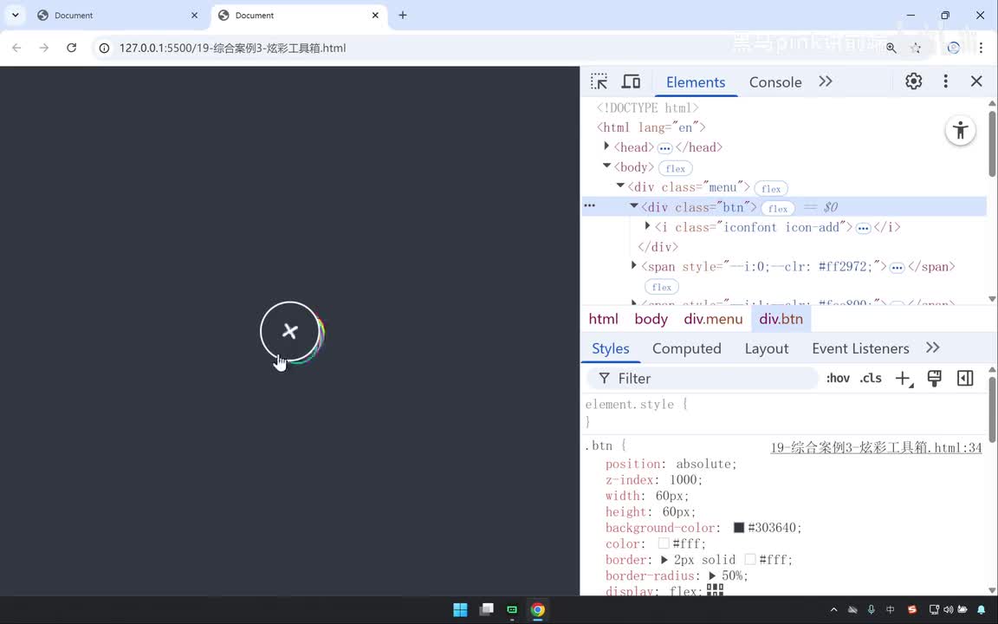Select the Elements tab

695,82
